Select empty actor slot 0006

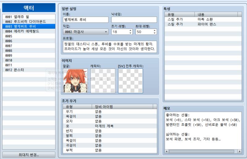(29, 41)
